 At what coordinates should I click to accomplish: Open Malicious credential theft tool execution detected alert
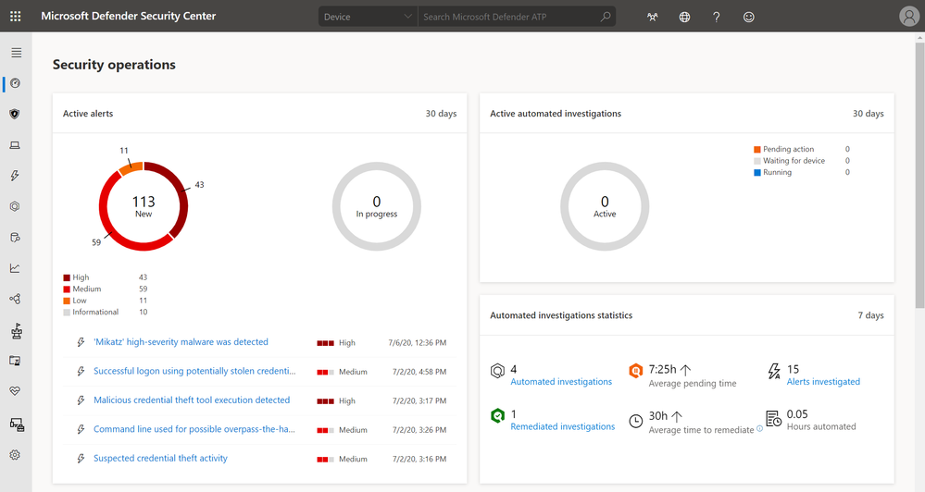192,400
